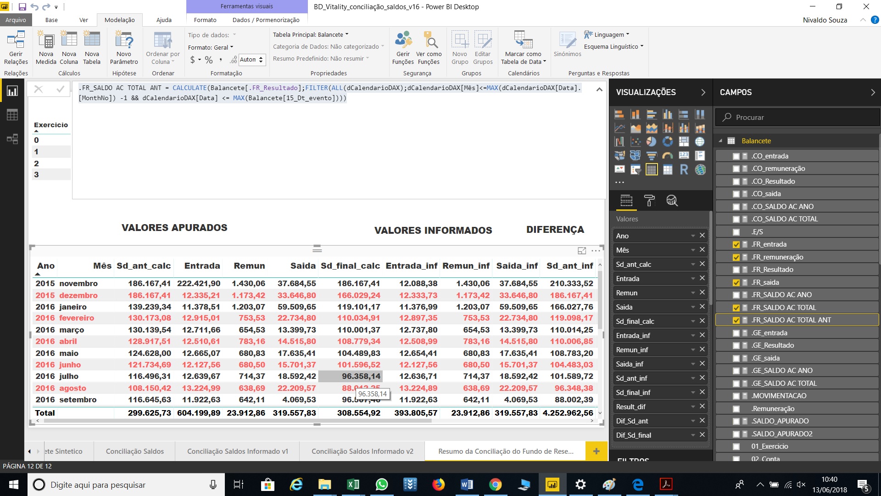Remove Dif_Sd_final field with its X

[702, 435]
